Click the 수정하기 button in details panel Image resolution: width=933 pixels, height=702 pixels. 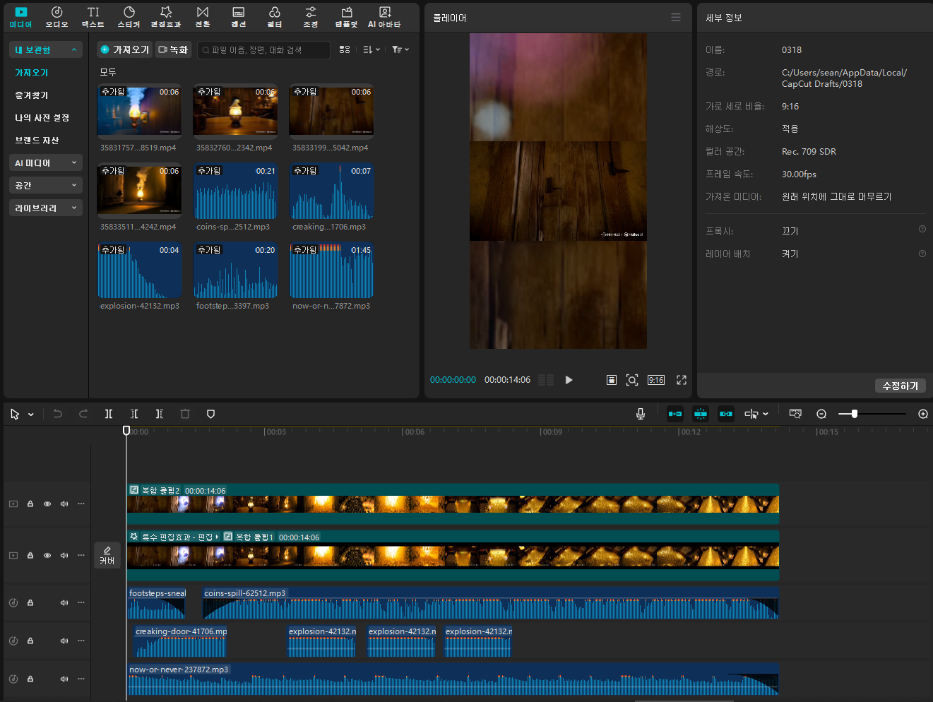click(x=900, y=386)
